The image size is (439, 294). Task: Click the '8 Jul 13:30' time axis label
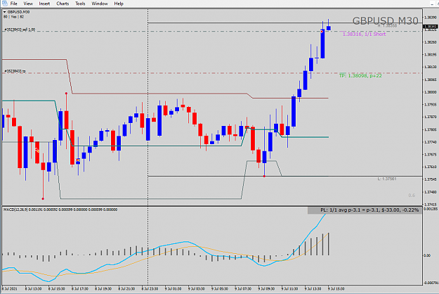tap(33, 288)
